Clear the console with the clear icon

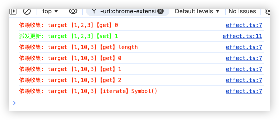point(27,11)
